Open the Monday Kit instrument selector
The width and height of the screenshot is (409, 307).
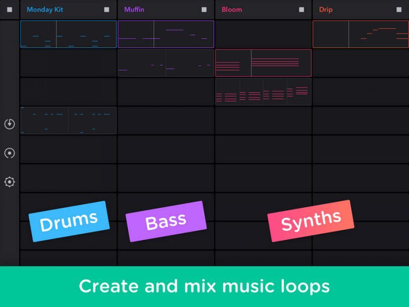(x=45, y=9)
